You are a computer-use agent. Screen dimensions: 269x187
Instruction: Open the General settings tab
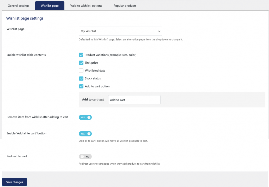point(18,6)
